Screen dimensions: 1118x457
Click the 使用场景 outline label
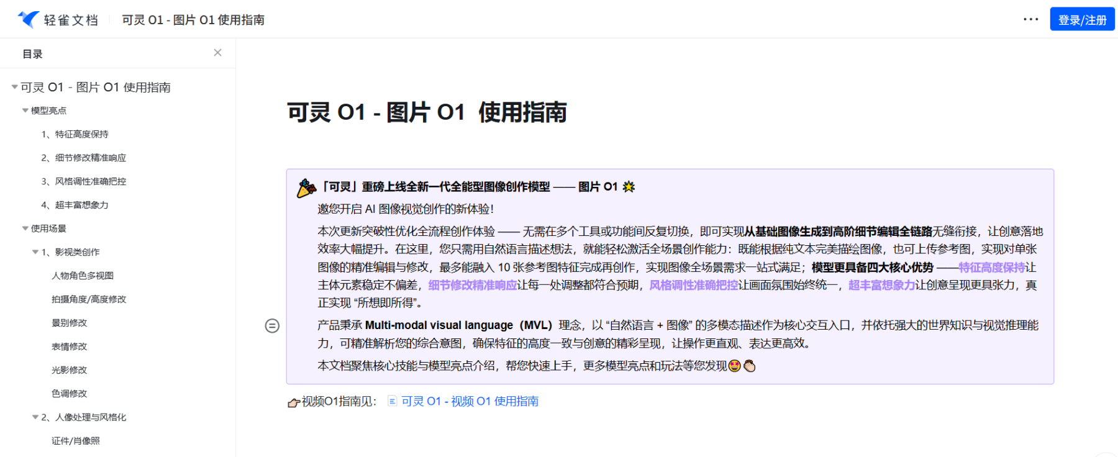tap(48, 228)
